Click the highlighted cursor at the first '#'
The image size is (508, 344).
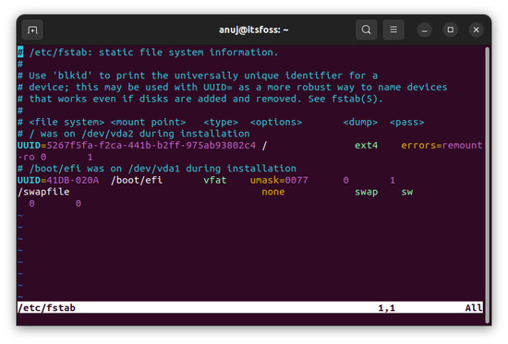point(20,52)
